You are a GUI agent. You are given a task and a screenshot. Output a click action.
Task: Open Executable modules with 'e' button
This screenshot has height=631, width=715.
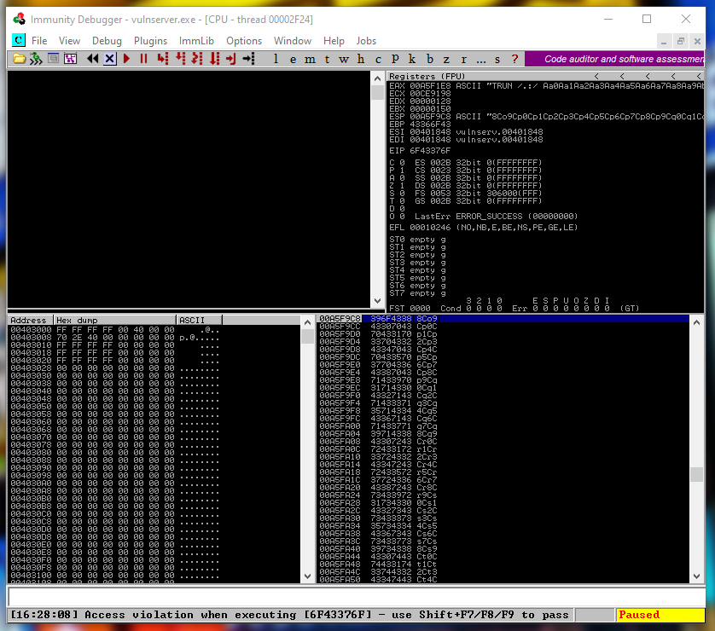[292, 59]
